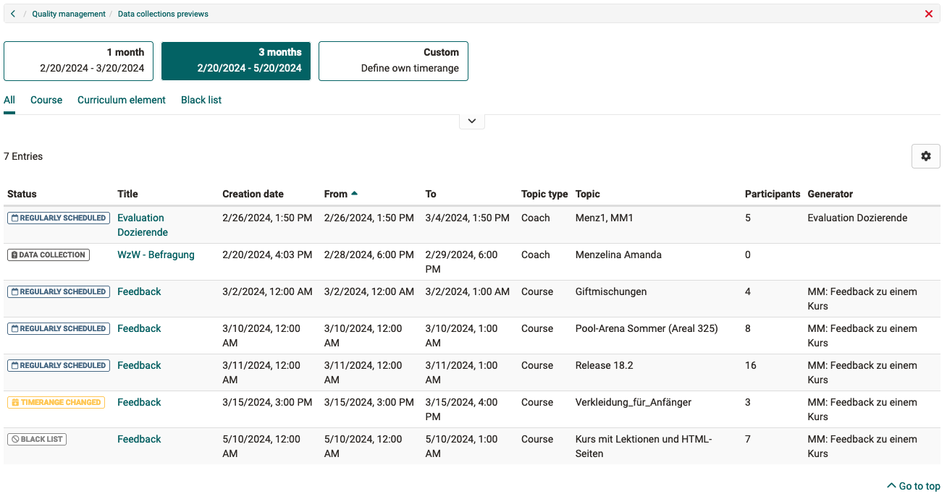
Task: Switch to the Course tab
Action: pos(46,100)
